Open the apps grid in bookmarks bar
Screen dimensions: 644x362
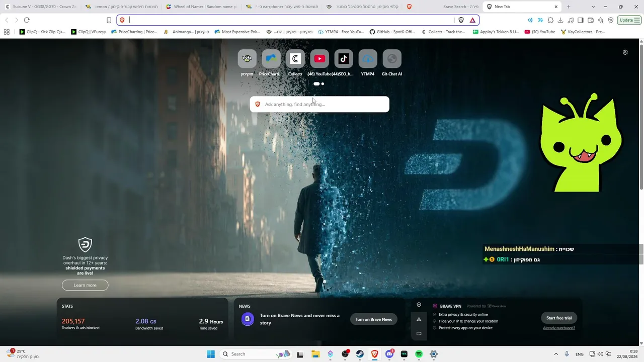(7, 32)
